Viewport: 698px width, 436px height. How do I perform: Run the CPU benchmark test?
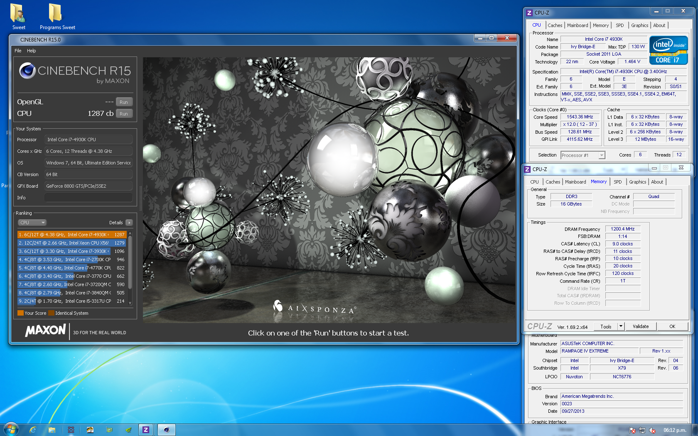click(x=124, y=114)
